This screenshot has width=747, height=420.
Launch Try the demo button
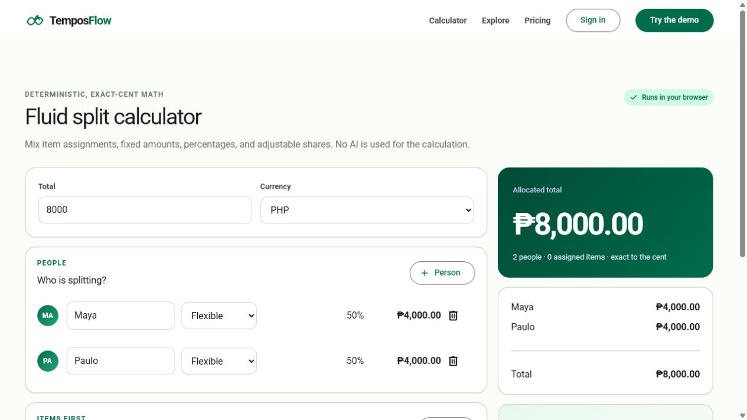[x=674, y=20]
